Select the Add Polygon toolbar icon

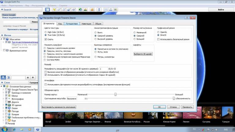tap(59, 9)
